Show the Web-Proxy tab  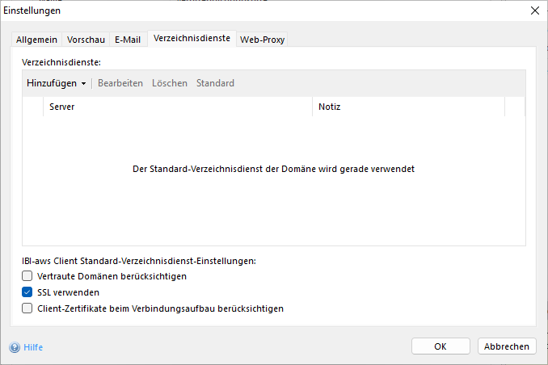point(262,40)
